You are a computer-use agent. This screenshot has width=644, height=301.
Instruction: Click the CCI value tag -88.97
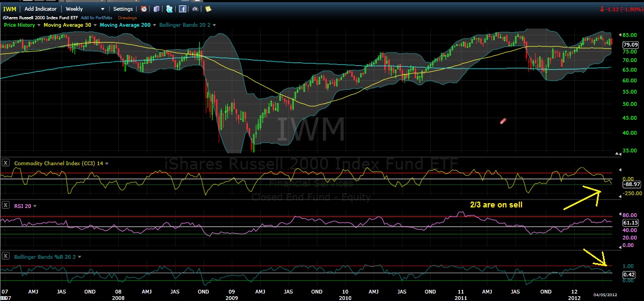tap(631, 184)
